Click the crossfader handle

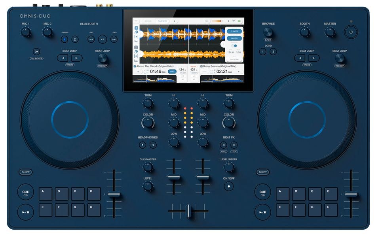point(188,211)
